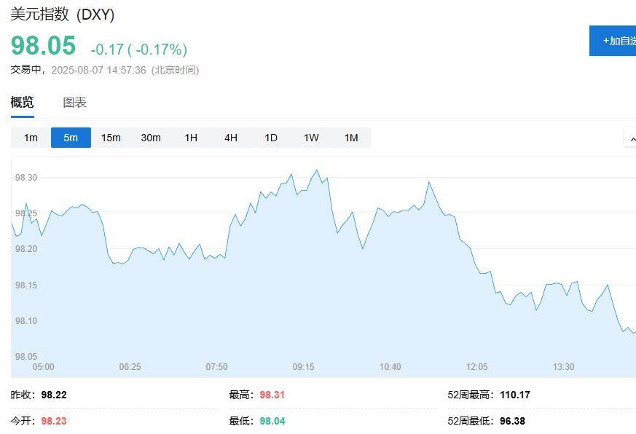The width and height of the screenshot is (636, 434).
Task: Select the 15m timeframe option
Action: coord(110,138)
